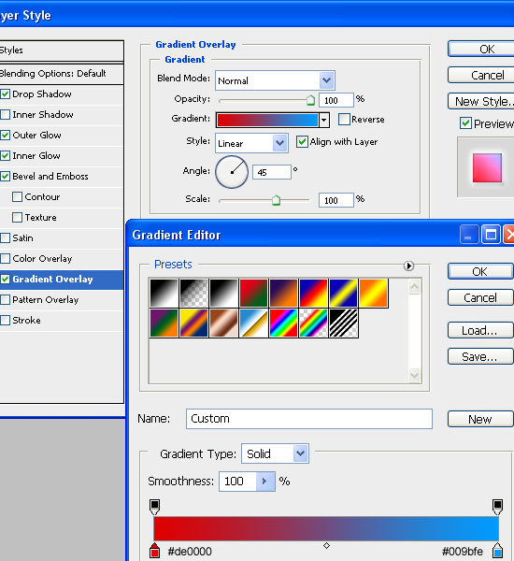Uncheck the Drop Shadow style
This screenshot has width=514, height=561.
click(5, 94)
